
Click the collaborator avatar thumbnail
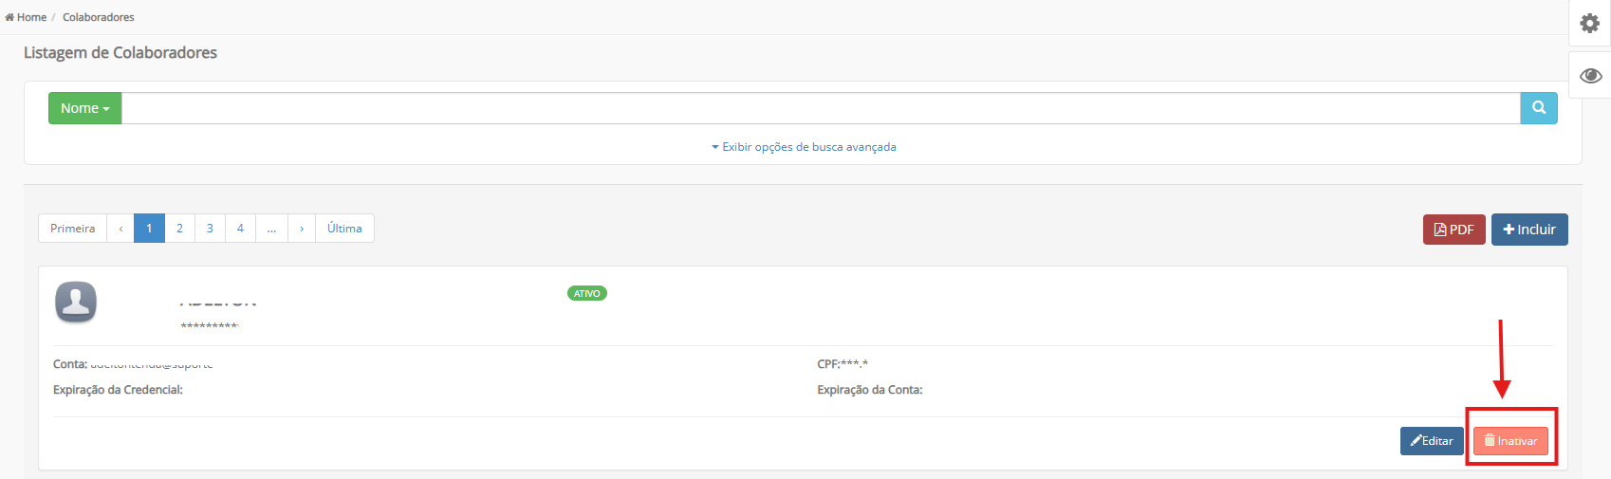[76, 303]
